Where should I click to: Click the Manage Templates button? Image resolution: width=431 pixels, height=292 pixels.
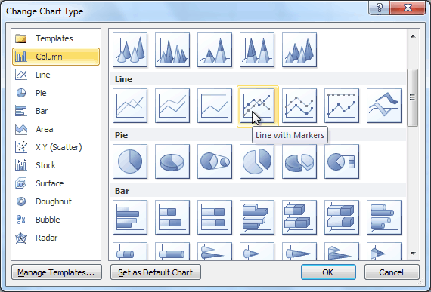pos(57,272)
